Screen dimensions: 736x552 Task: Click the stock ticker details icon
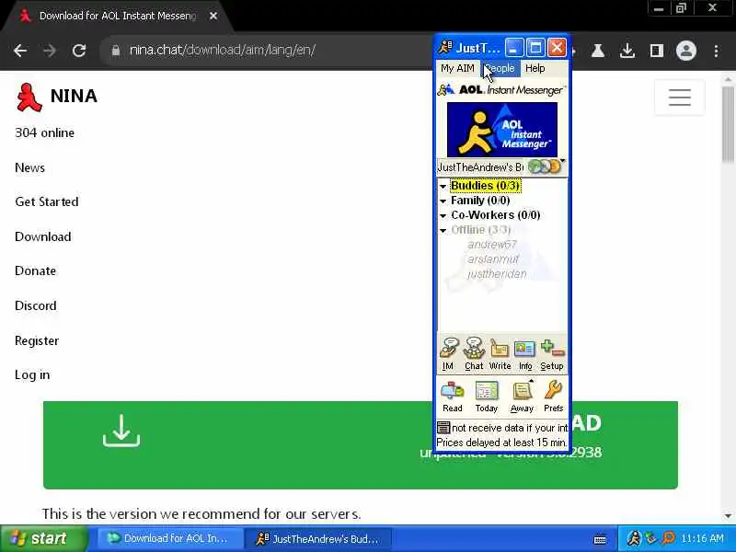pos(443,427)
